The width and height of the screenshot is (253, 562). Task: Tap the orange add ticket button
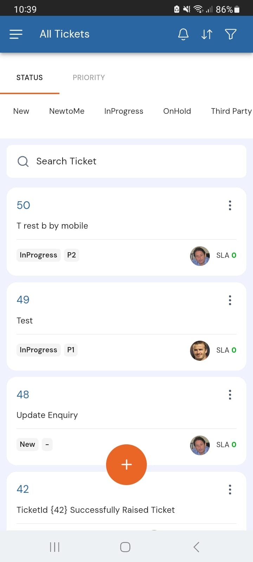click(x=126, y=464)
